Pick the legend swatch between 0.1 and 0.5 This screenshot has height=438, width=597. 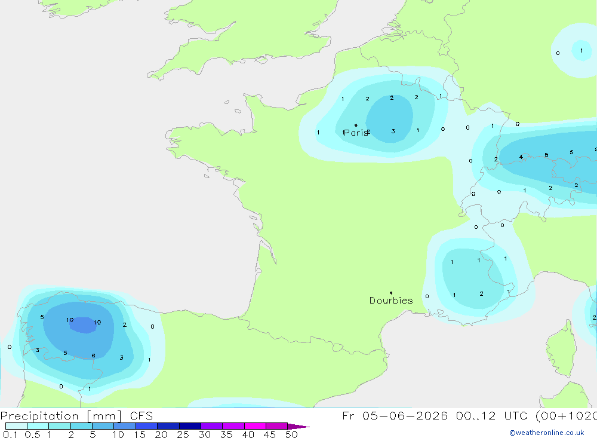click(16, 426)
